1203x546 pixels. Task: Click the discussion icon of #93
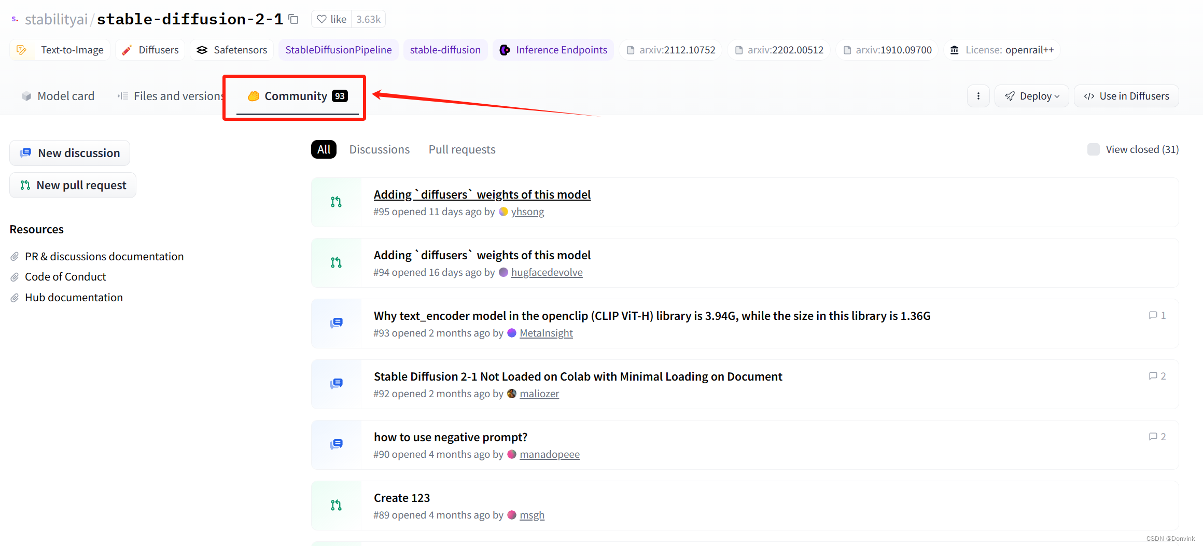(x=336, y=324)
